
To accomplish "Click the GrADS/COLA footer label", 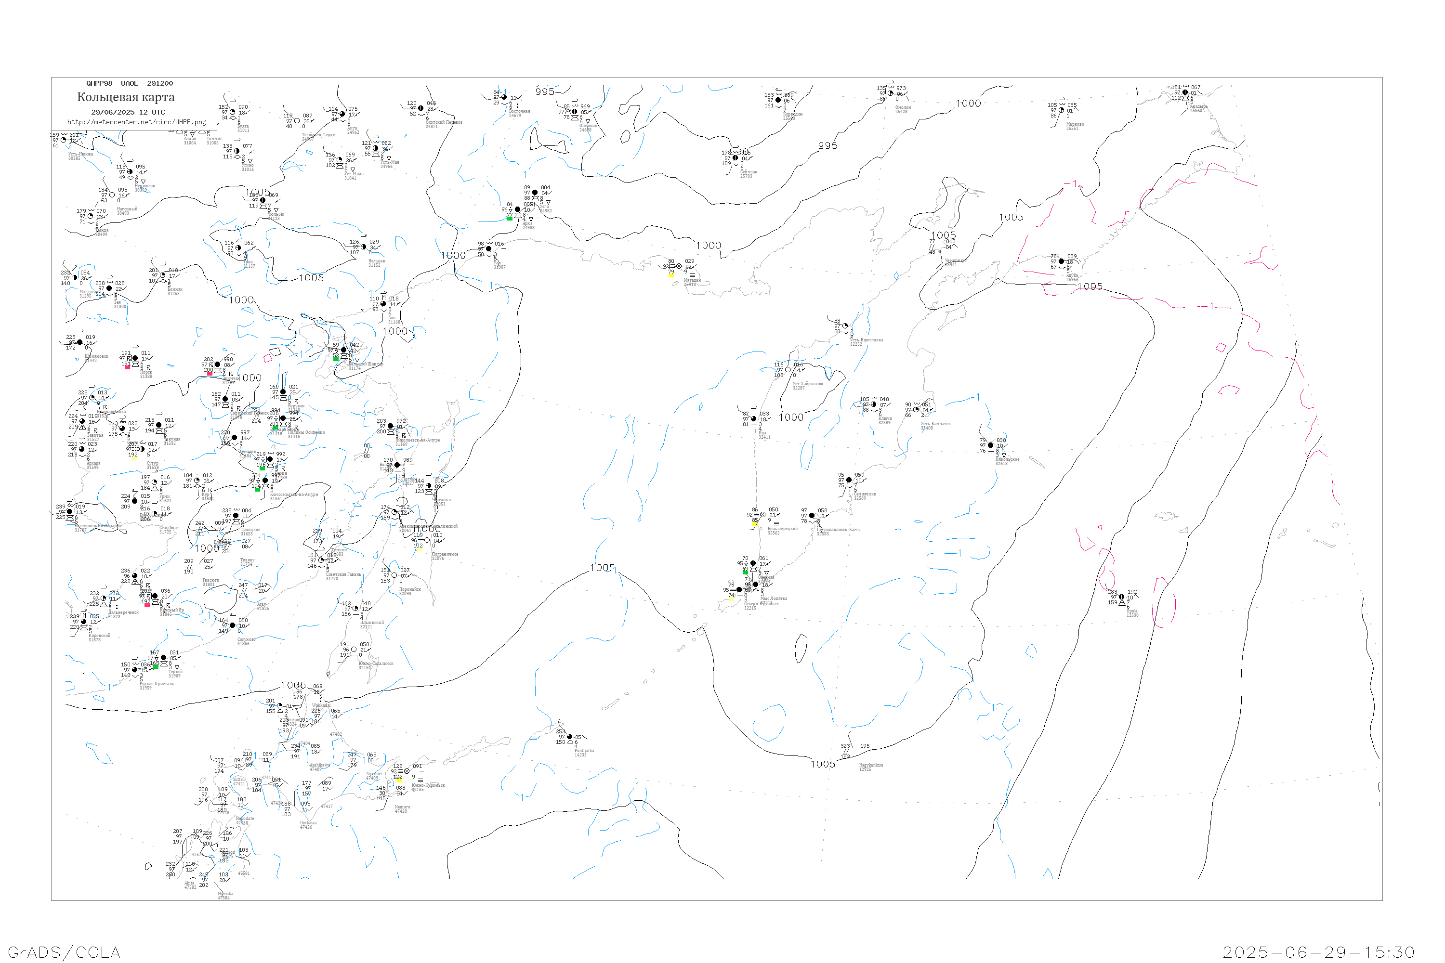I will click(x=64, y=952).
